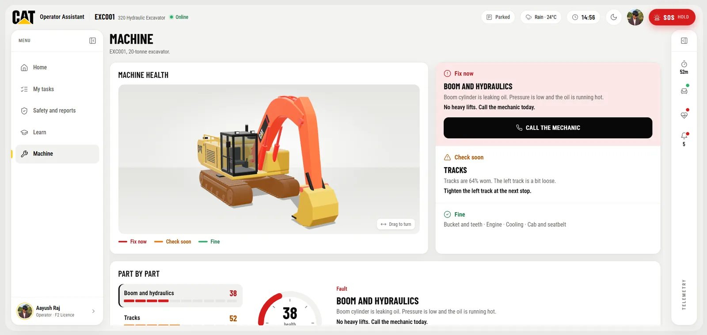The image size is (707, 335).
Task: Click the Parked status pill
Action: (x=498, y=17)
